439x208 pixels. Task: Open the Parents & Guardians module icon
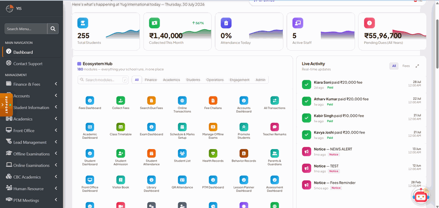(275, 153)
